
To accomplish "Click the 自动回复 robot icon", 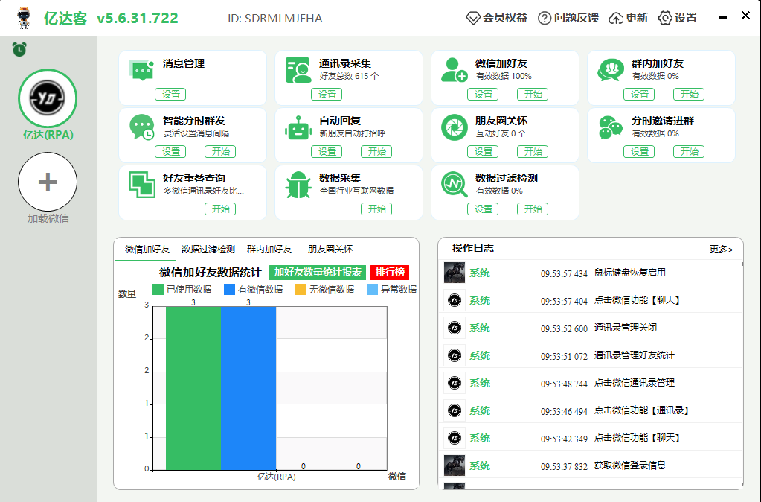I will [298, 128].
